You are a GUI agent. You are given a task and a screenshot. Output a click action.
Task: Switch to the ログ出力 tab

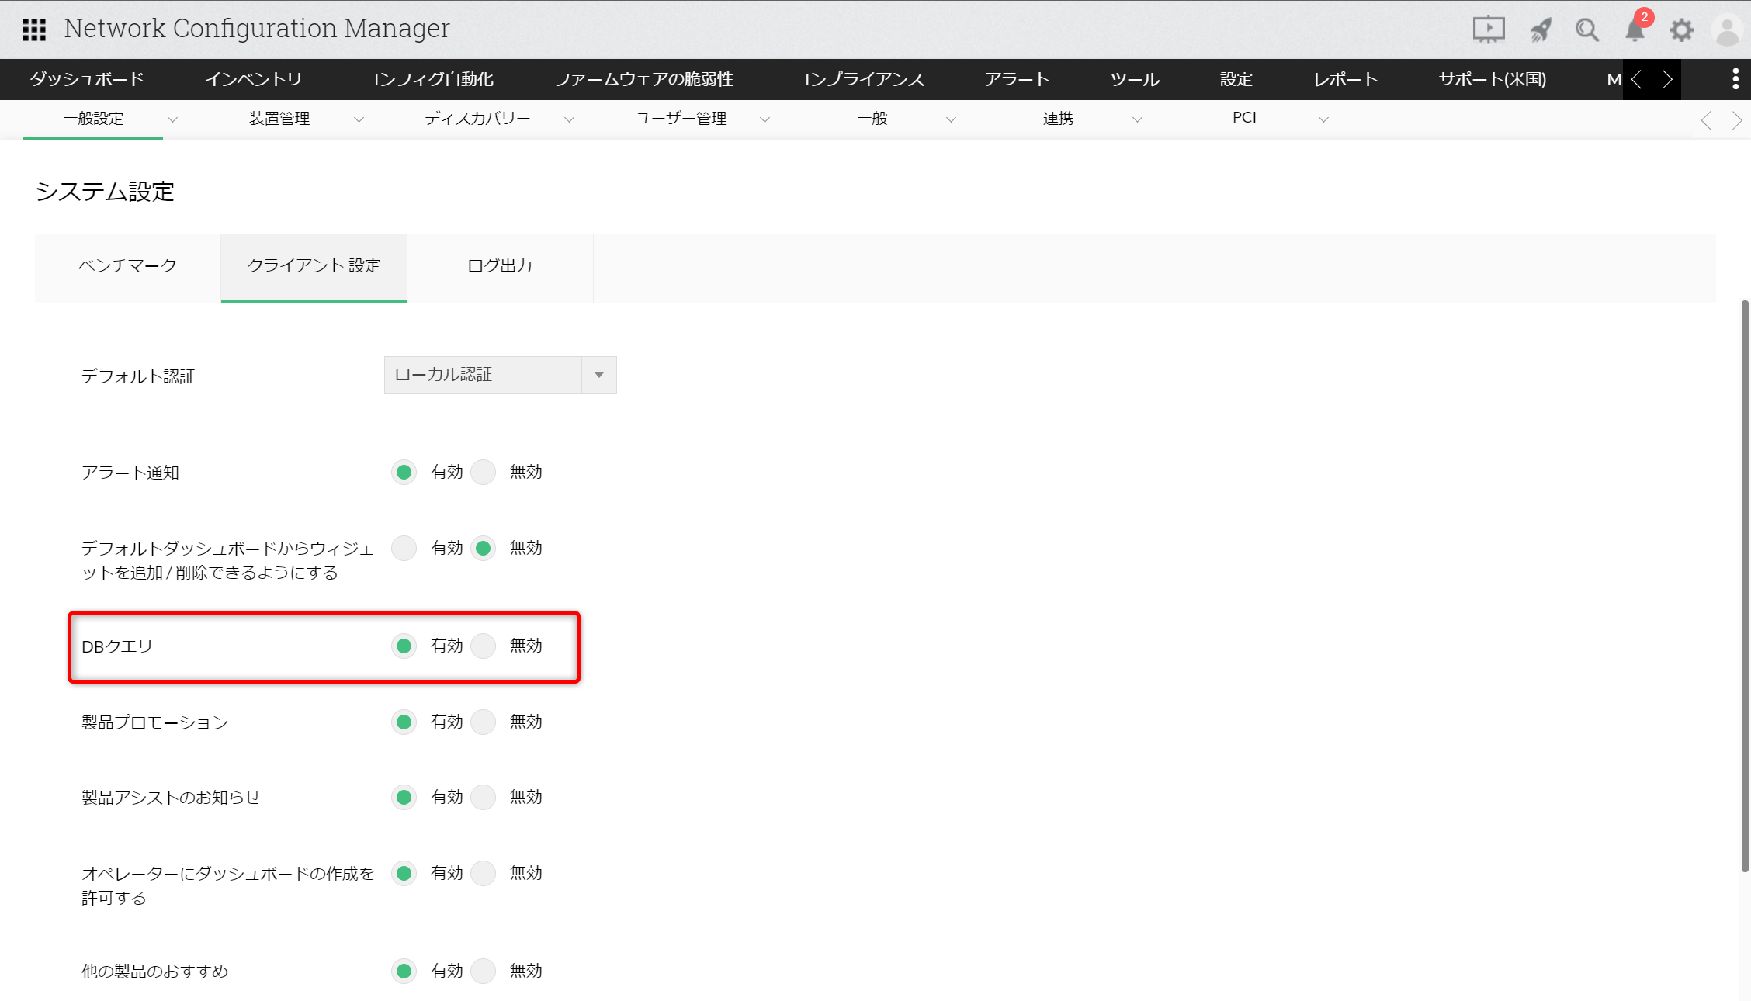click(500, 266)
